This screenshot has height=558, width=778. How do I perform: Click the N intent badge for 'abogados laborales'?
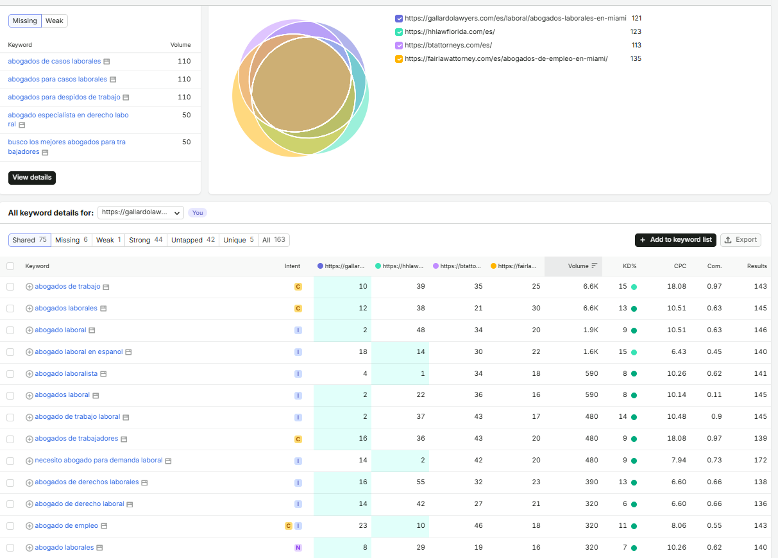[x=298, y=548]
